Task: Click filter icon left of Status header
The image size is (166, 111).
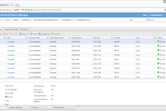Action: pyautogui.click(x=155, y=38)
